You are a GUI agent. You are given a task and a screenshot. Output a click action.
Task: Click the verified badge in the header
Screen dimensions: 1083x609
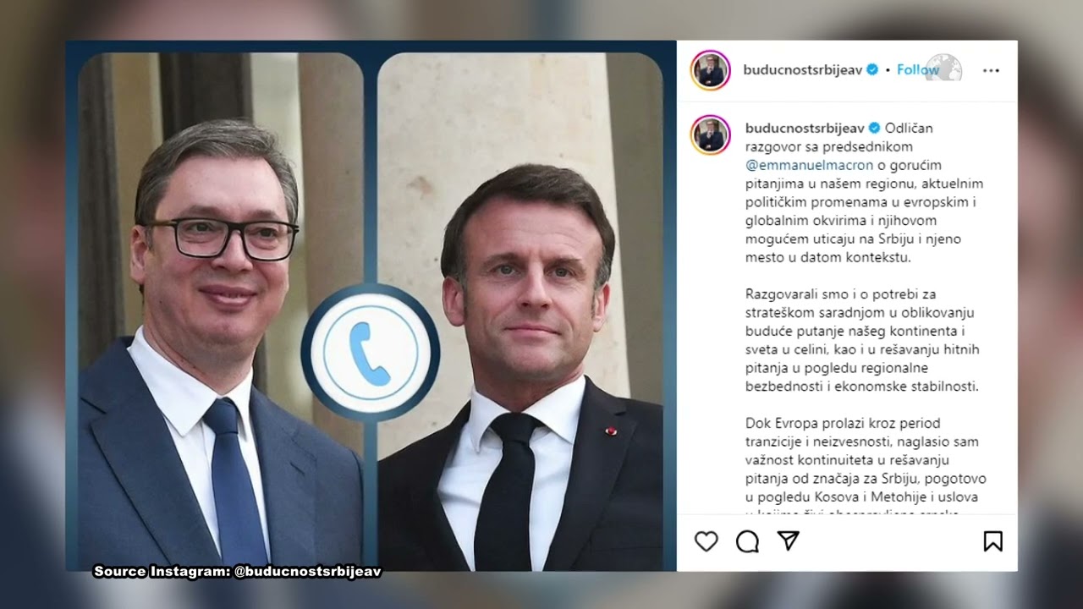872,70
